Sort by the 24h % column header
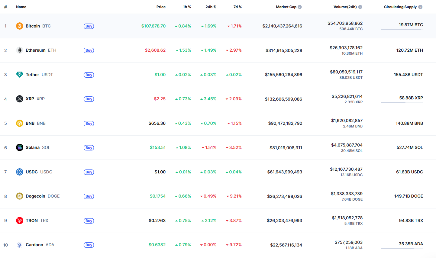Viewport: 436px width, 258px height. coord(211,7)
